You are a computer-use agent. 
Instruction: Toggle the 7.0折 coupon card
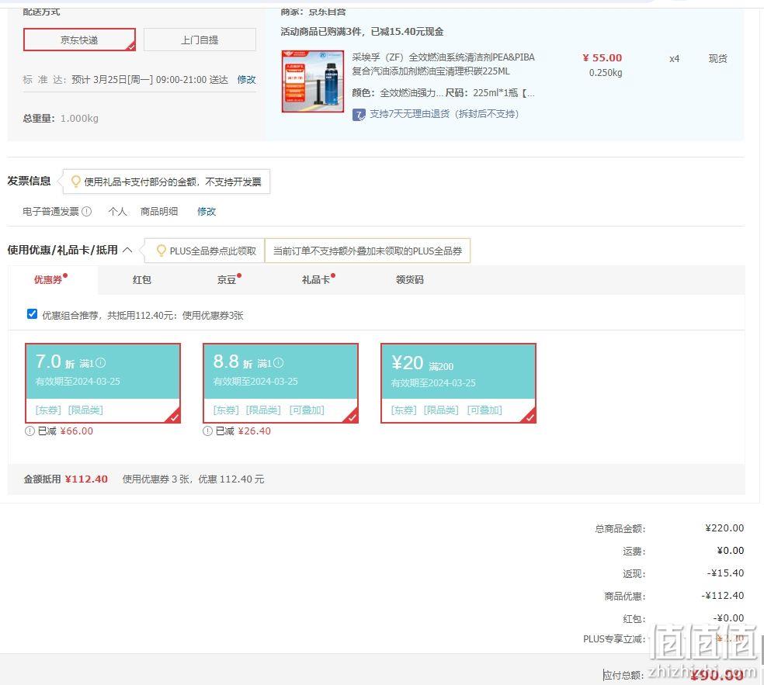pyautogui.click(x=102, y=383)
